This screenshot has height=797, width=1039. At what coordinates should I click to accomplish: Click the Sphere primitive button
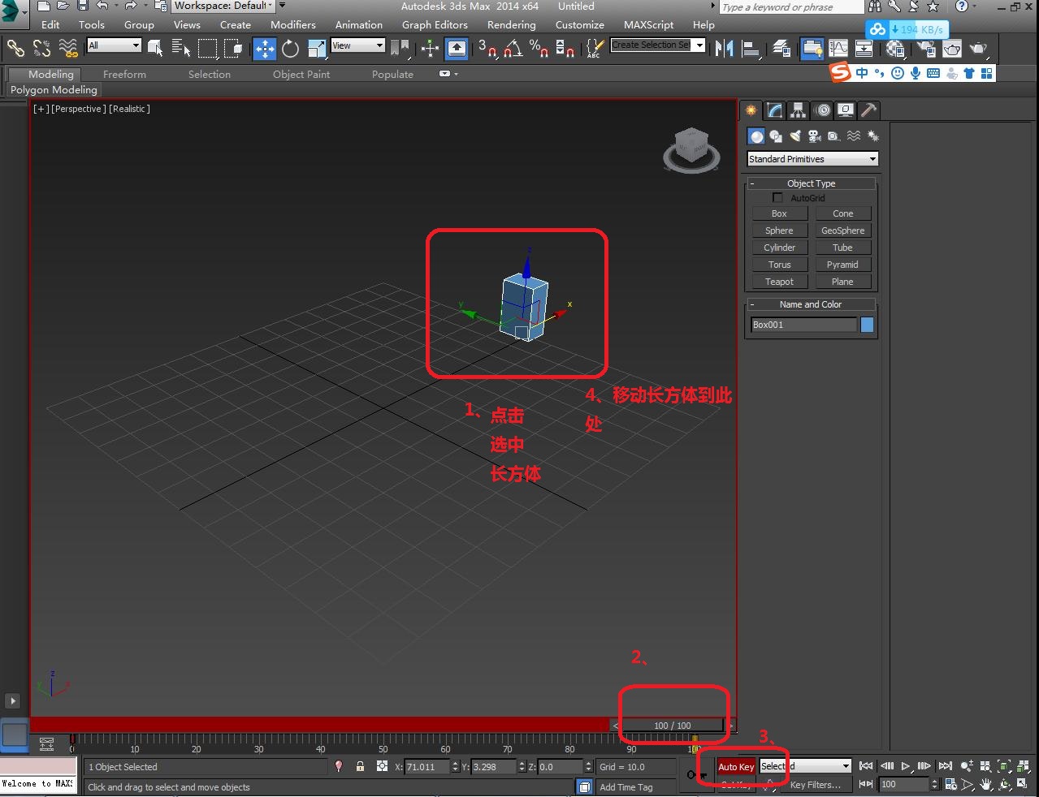click(779, 230)
